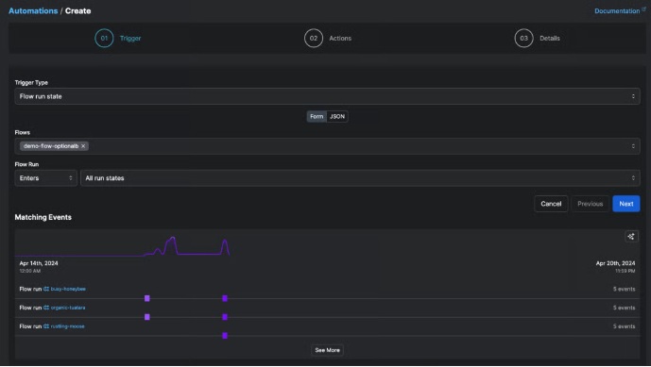The width and height of the screenshot is (651, 367).
Task: Click the Cancel button
Action: point(551,204)
